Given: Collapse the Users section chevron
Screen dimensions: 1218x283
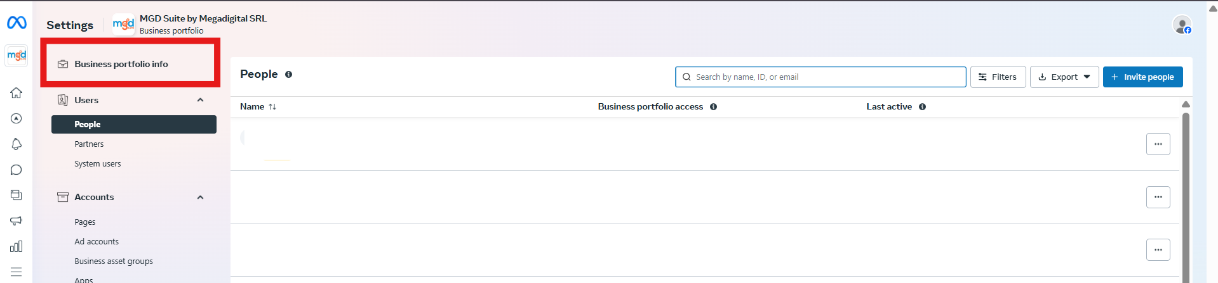Looking at the screenshot, I should [x=200, y=100].
